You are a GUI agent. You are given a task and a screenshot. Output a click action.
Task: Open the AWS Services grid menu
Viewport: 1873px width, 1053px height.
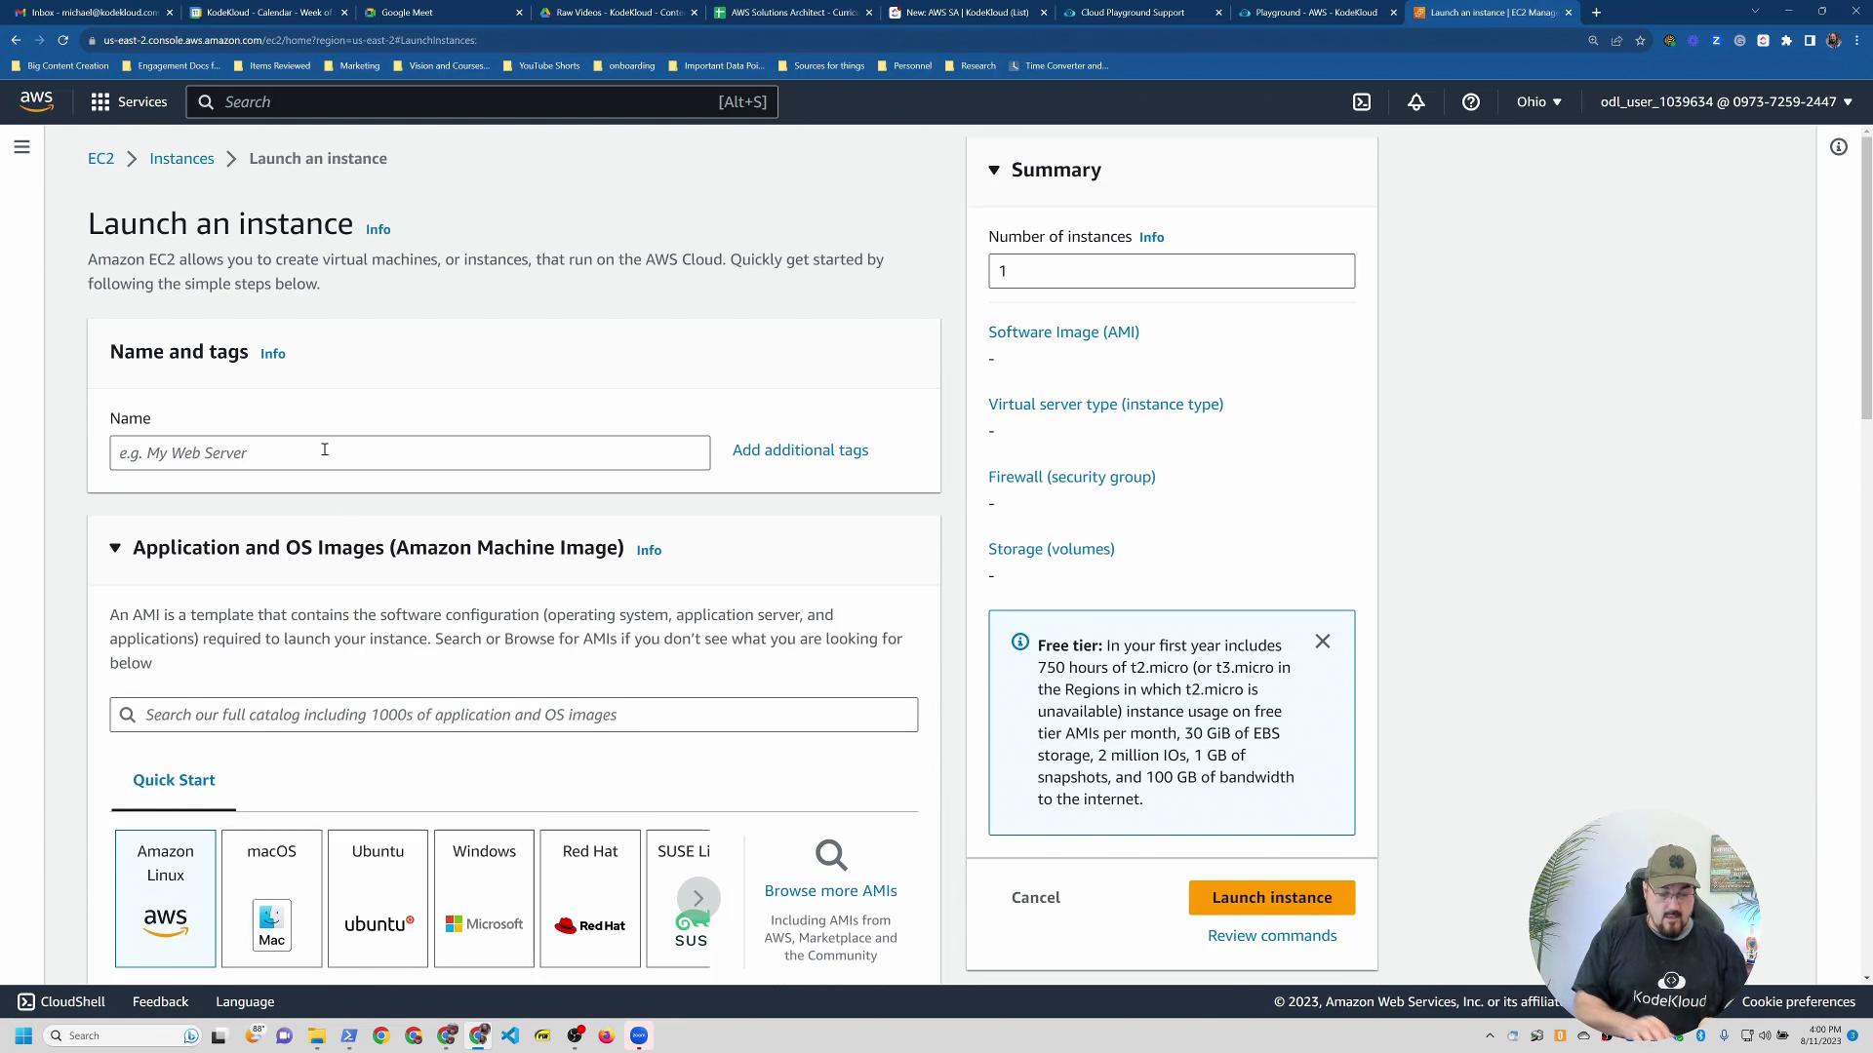click(x=129, y=101)
